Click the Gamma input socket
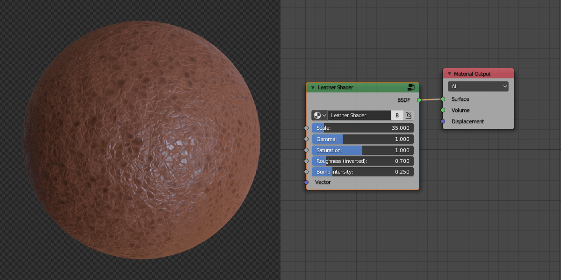561x280 pixels. pos(306,139)
